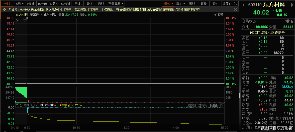Screen dimensions: 295x132
Task: Close the 龙虎榜 announcement bar
Action: tap(235, 9)
